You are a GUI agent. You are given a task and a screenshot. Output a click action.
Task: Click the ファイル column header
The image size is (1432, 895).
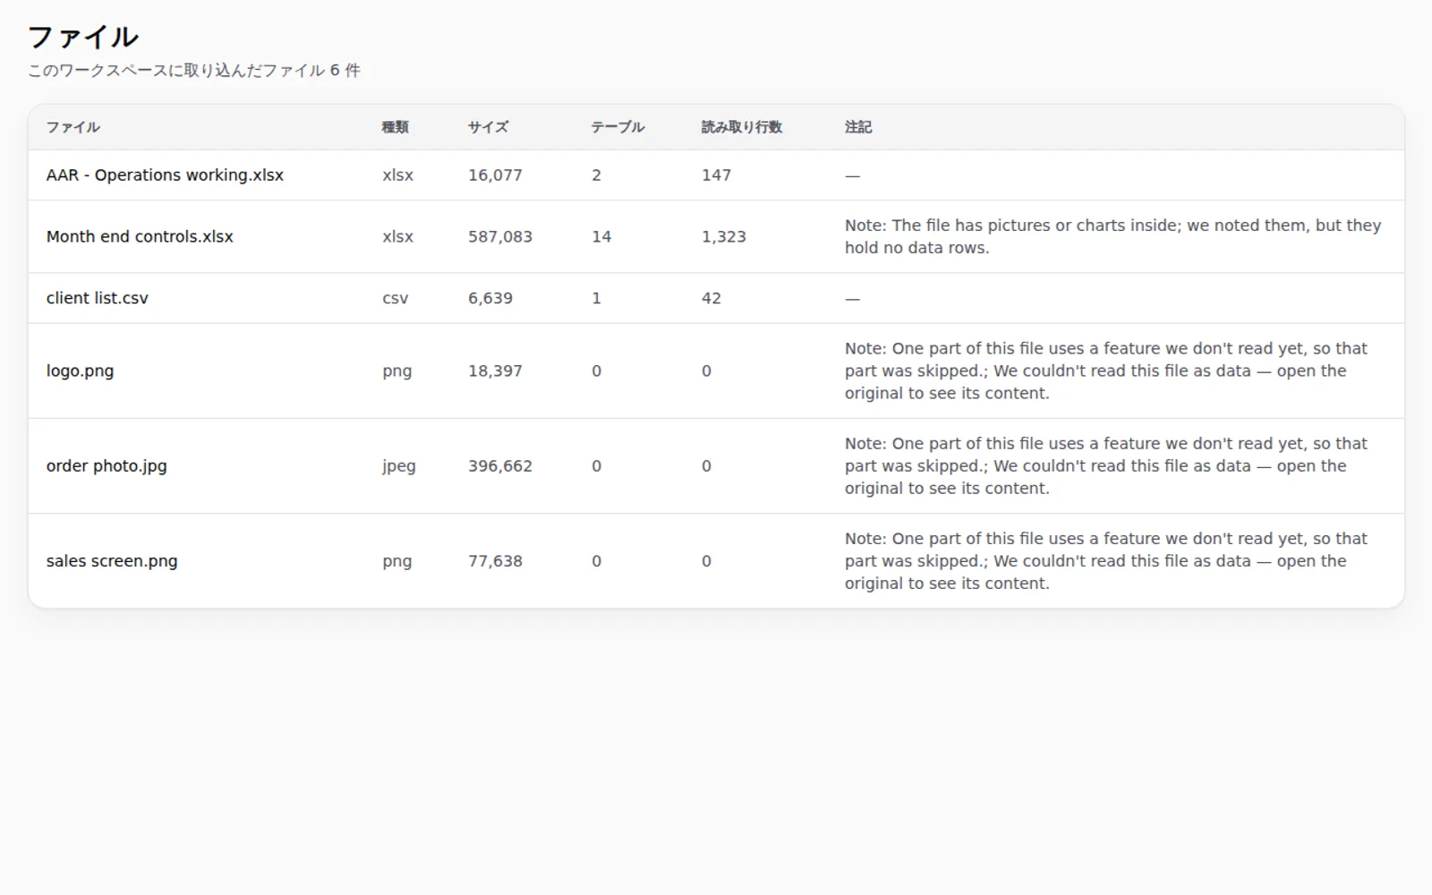73,127
